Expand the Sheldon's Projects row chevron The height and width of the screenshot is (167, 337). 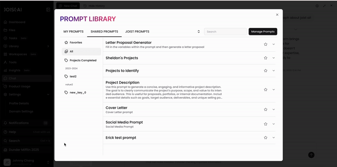coord(273,58)
